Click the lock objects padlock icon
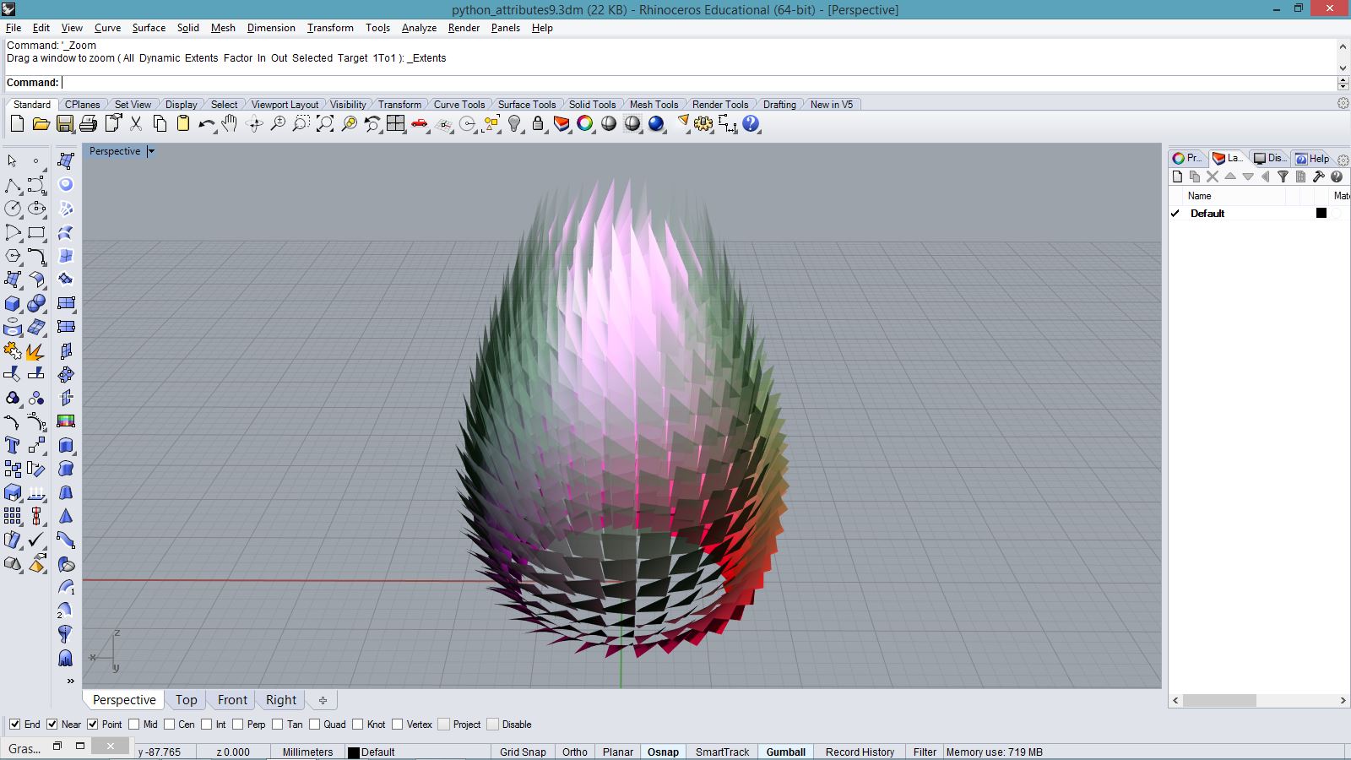The width and height of the screenshot is (1351, 760). [538, 124]
